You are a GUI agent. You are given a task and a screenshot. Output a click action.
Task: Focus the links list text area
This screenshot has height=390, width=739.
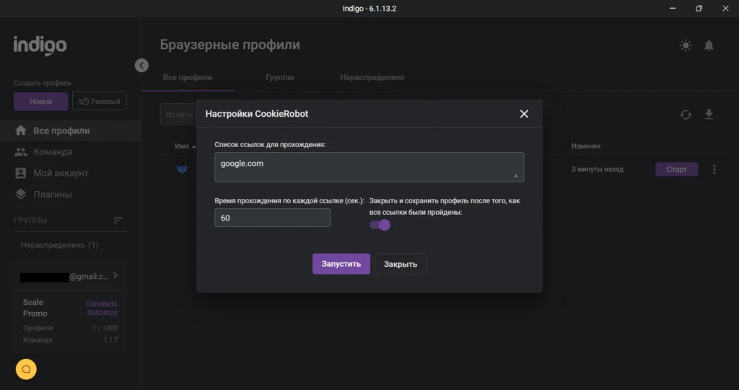[x=369, y=167]
